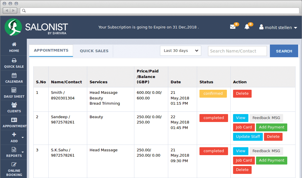
Task: Delete S.K.Sahu's appointment
Action: point(242,170)
